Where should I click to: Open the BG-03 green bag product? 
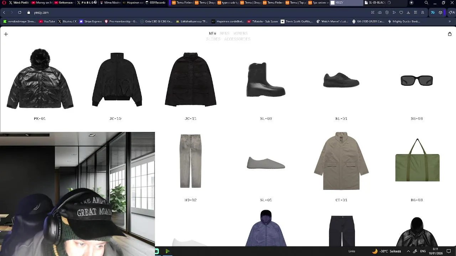pyautogui.click(x=417, y=160)
